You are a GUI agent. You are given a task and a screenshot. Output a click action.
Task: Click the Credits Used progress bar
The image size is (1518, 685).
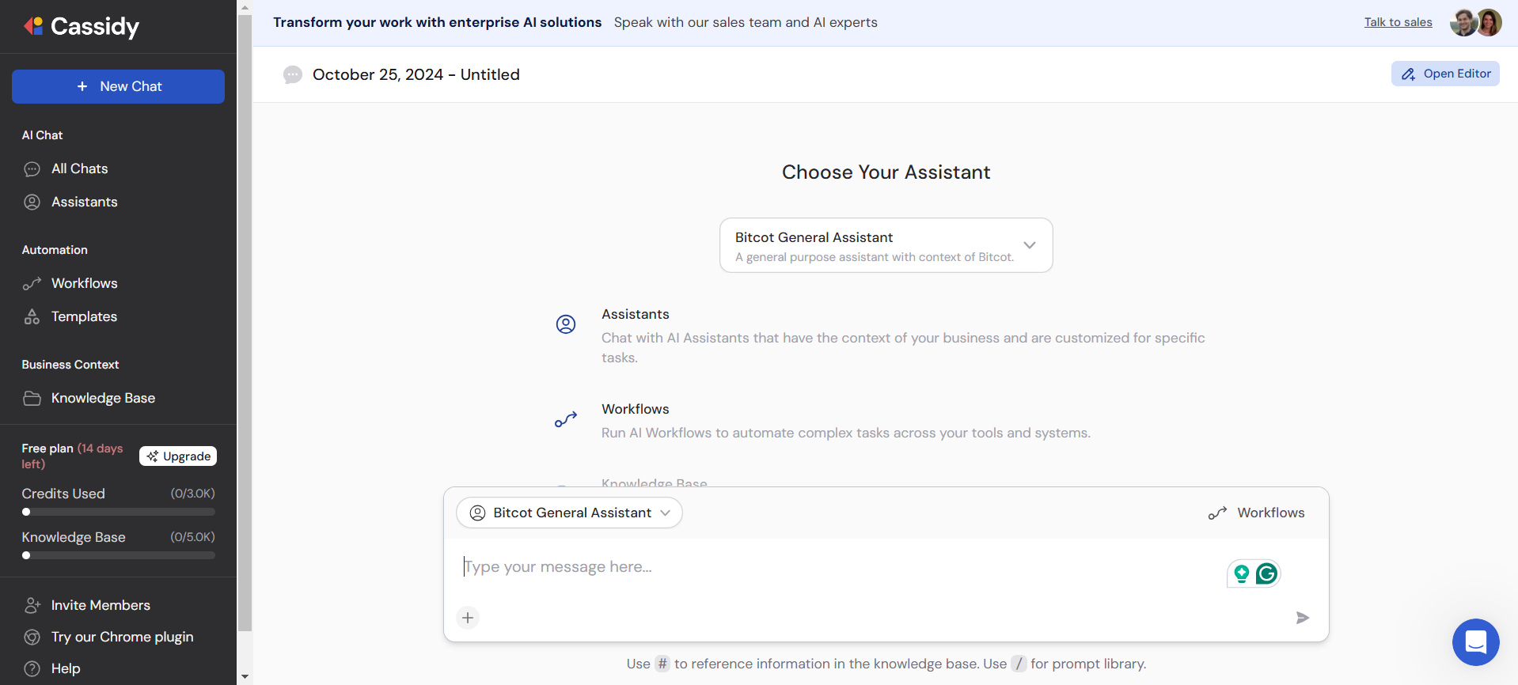click(x=118, y=512)
